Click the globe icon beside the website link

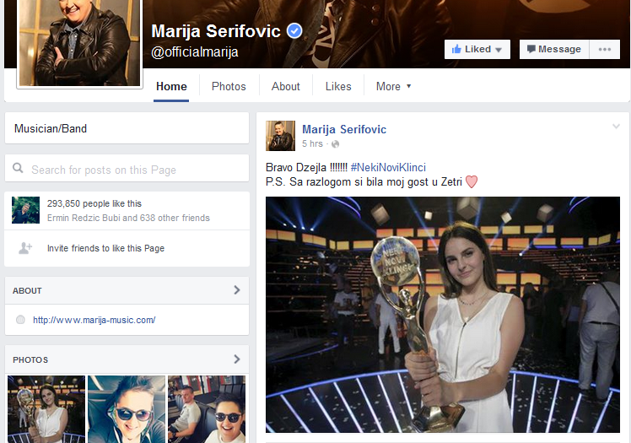[20, 320]
